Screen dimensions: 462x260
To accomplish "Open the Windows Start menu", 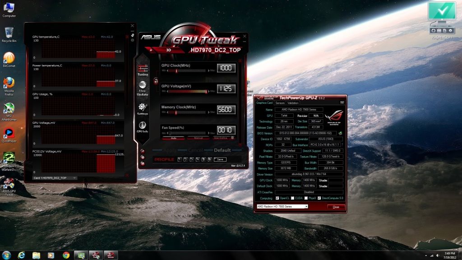I will pos(6,255).
